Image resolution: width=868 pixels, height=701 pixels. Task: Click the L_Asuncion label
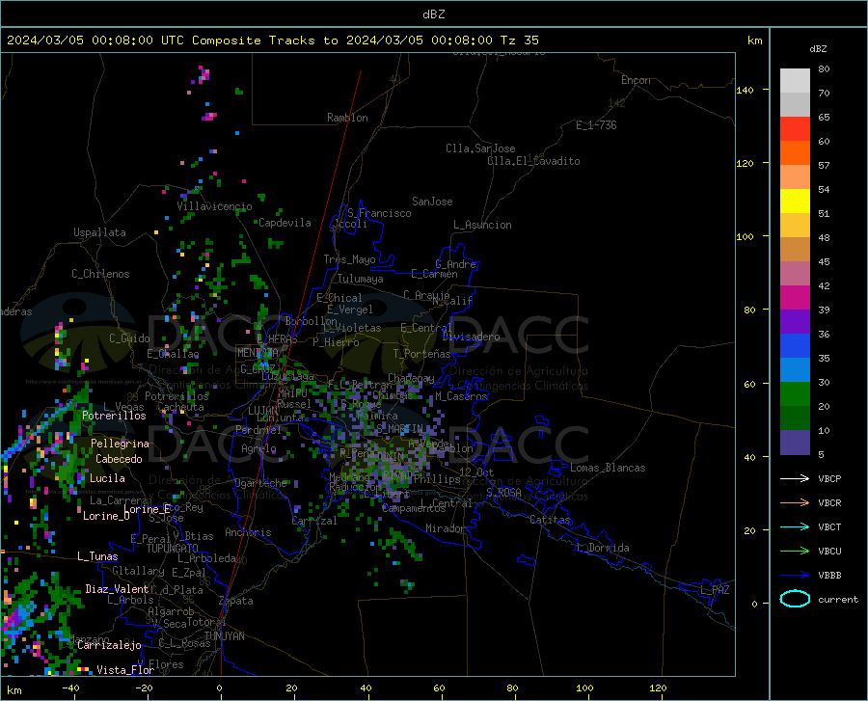tap(482, 226)
